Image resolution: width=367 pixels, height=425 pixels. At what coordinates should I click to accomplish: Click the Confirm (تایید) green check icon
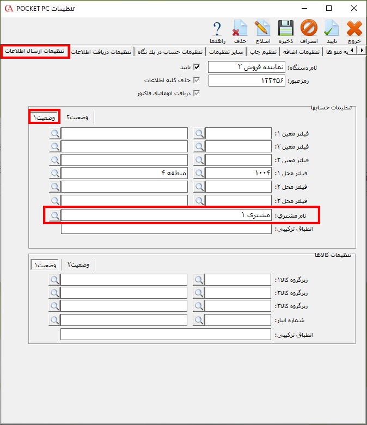pyautogui.click(x=332, y=32)
